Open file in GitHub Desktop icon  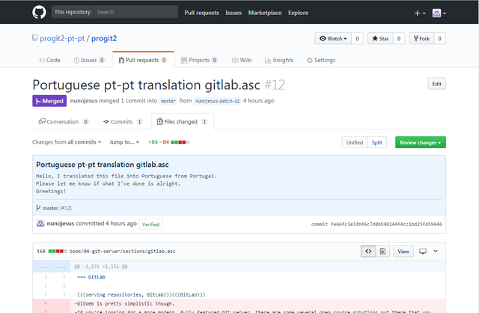(423, 252)
